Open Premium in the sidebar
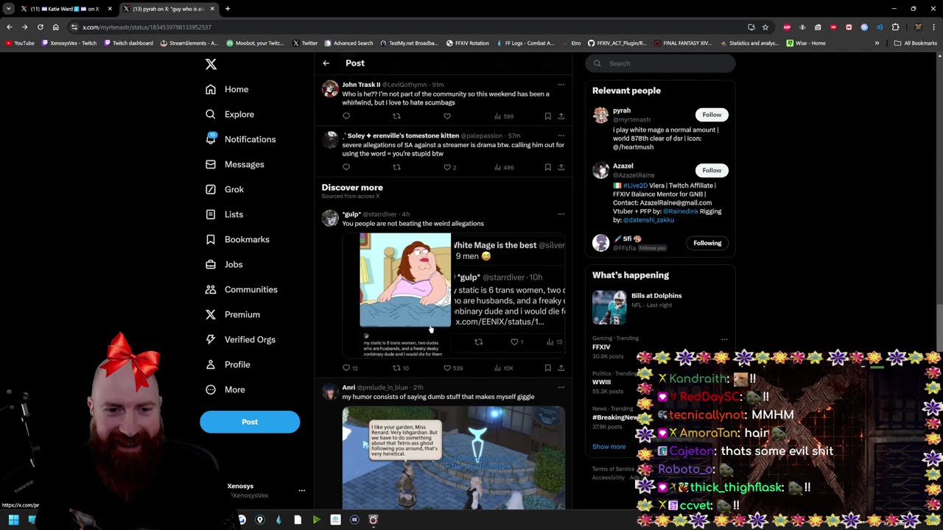The image size is (943, 530). 232,314
